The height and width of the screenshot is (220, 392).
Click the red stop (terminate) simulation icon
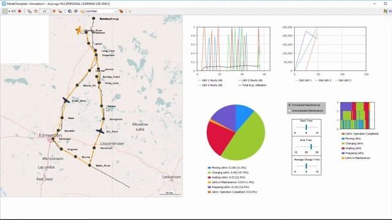20,11
